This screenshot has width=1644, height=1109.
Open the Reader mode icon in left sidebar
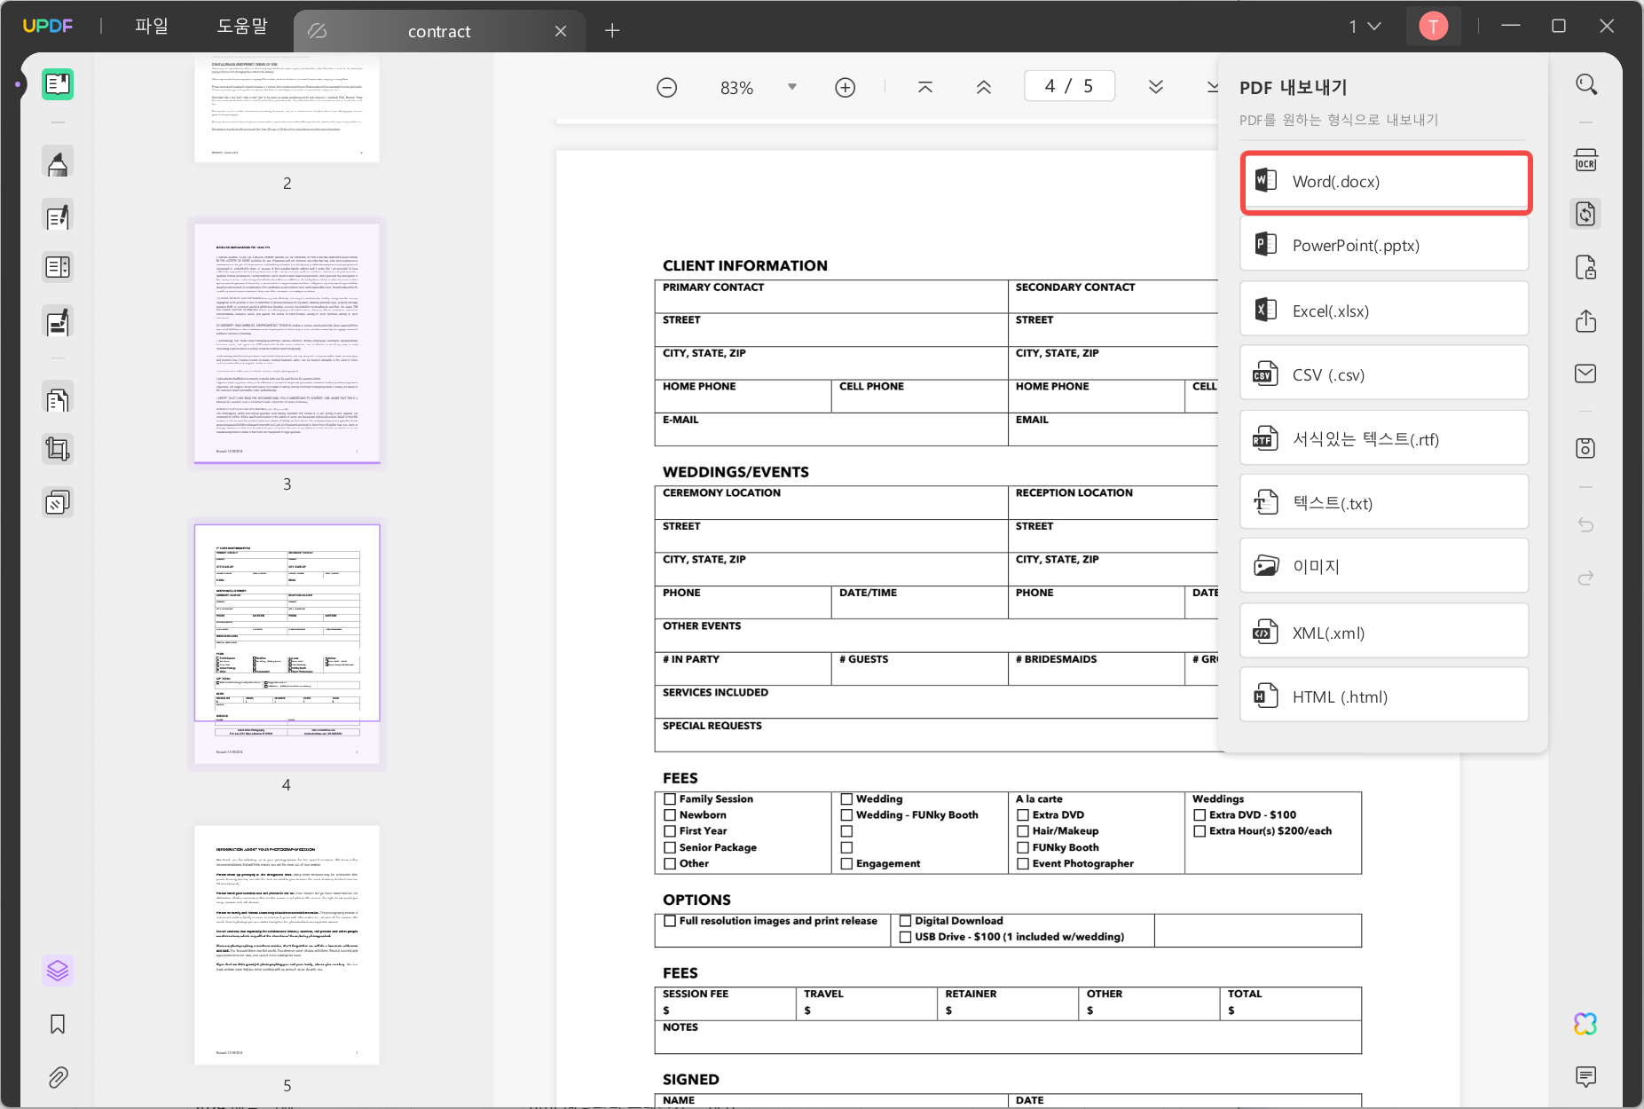coord(58,84)
